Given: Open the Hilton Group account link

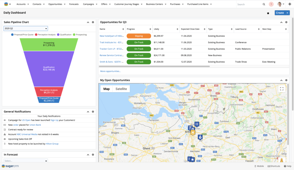Looking at the screenshot, I should [52, 144].
